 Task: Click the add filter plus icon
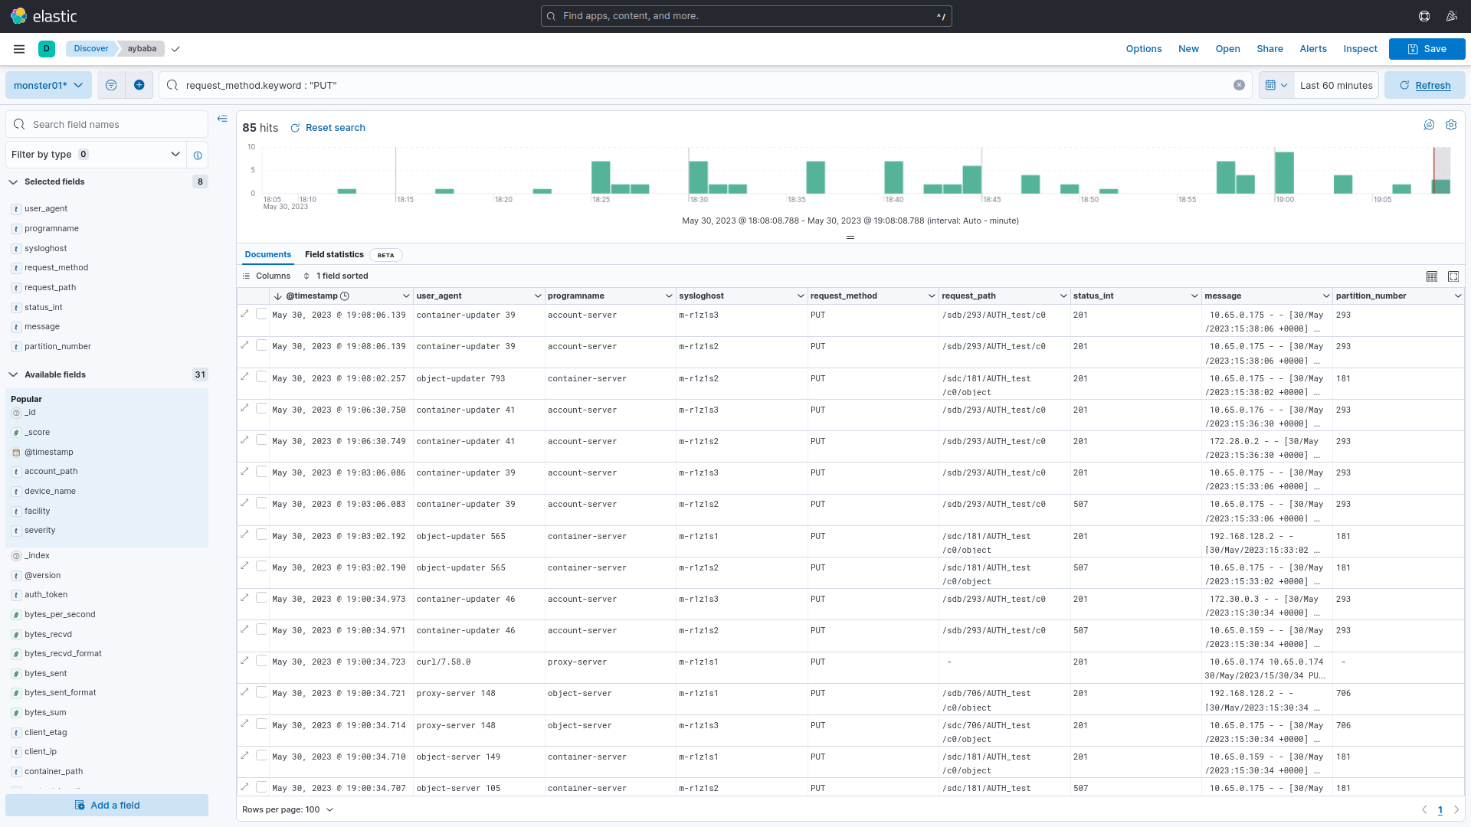(139, 85)
